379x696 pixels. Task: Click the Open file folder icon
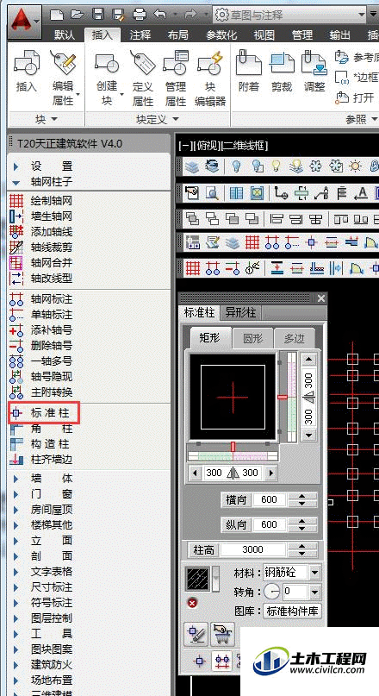(78, 15)
